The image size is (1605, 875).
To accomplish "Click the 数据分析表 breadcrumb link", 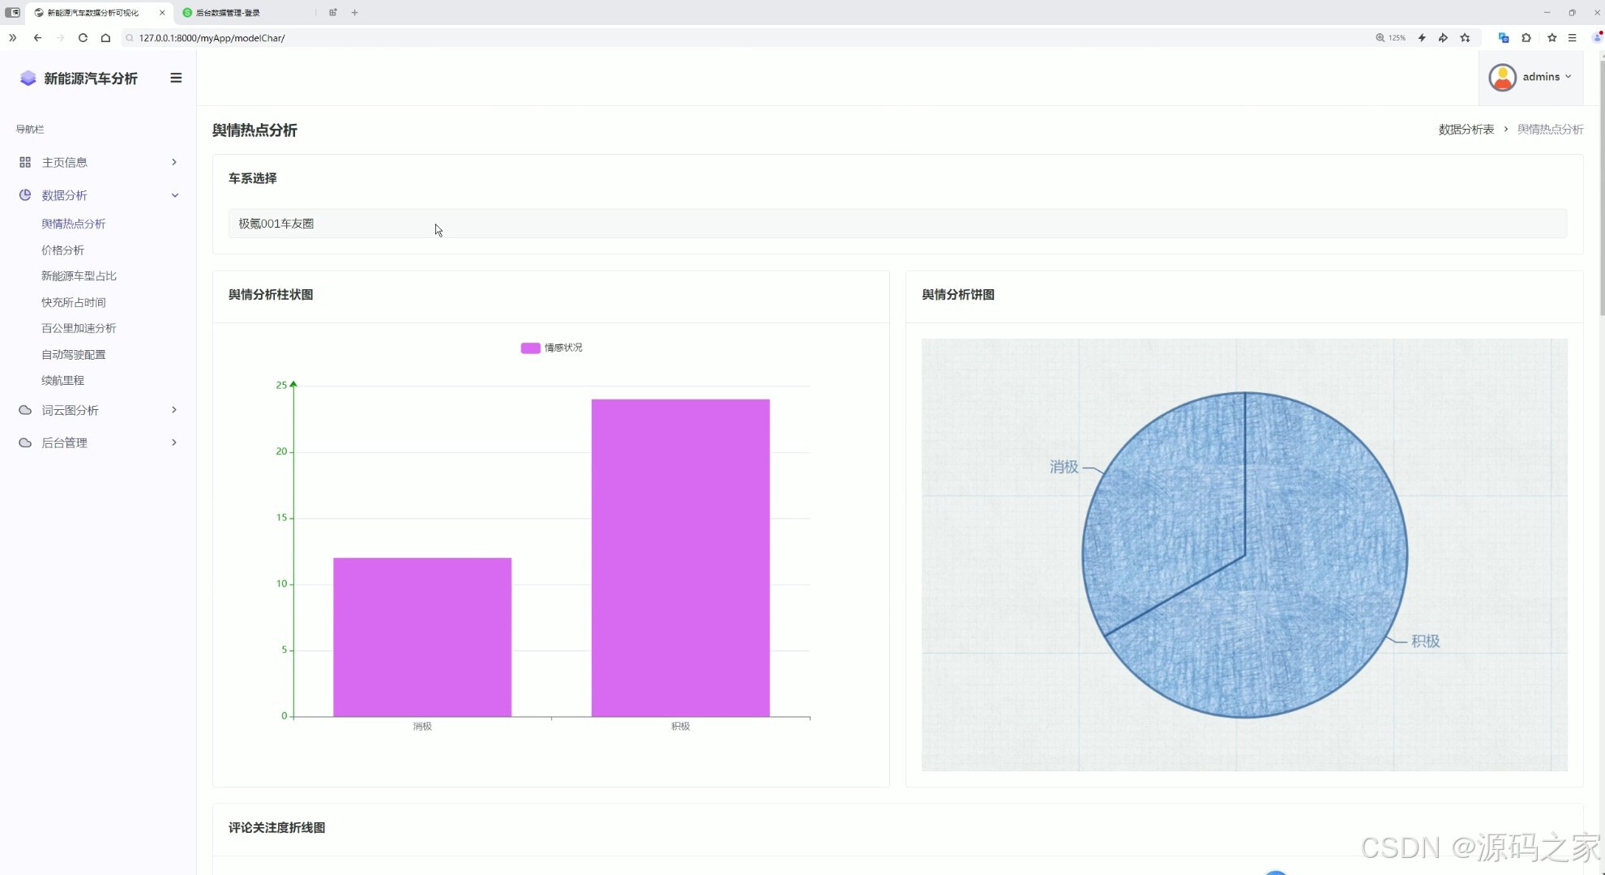I will pyautogui.click(x=1466, y=130).
